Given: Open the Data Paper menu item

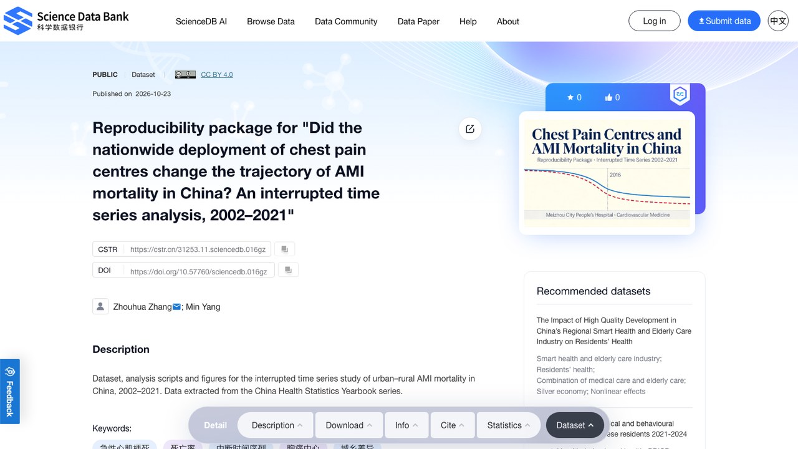Looking at the screenshot, I should coord(418,21).
